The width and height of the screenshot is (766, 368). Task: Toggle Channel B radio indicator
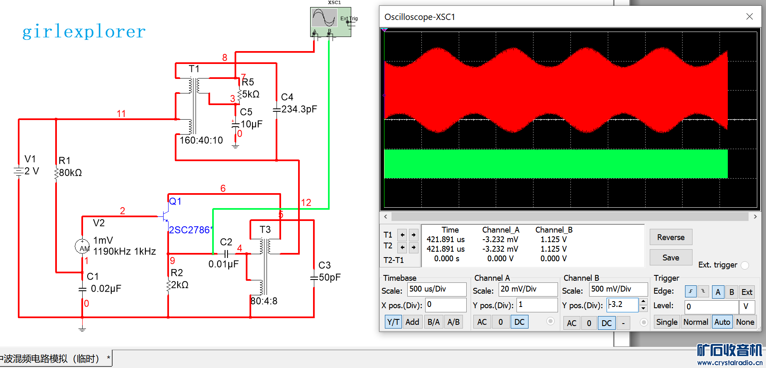(644, 322)
